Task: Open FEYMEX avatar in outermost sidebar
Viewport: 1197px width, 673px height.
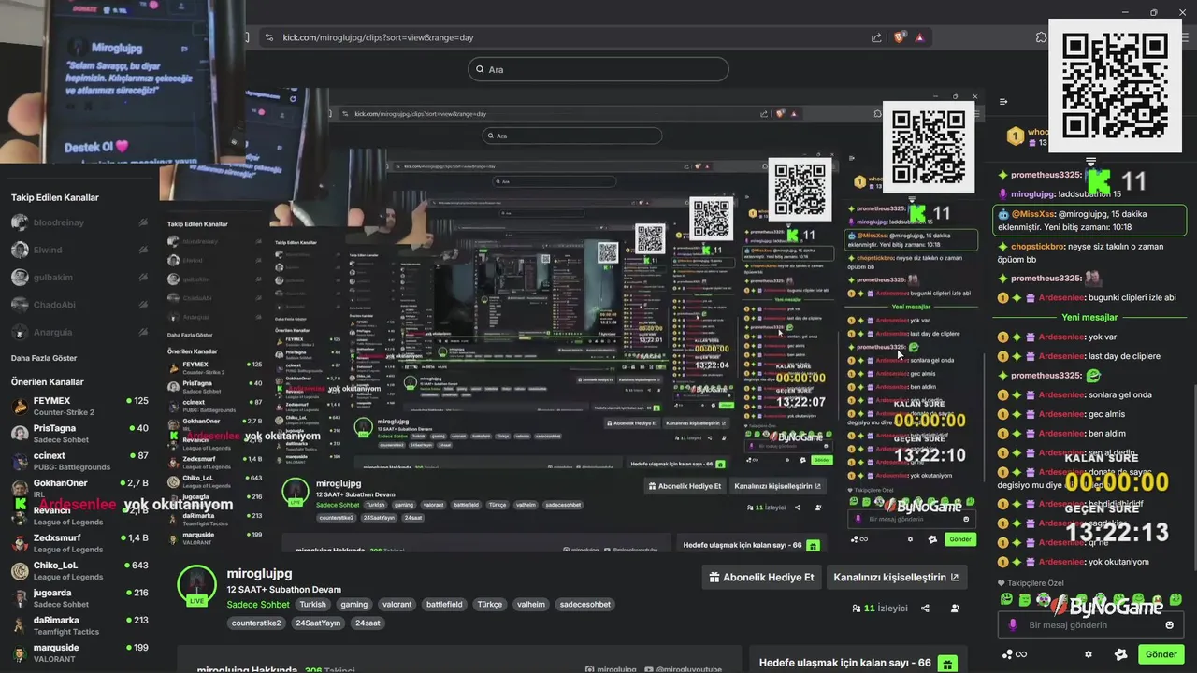Action: [19, 406]
